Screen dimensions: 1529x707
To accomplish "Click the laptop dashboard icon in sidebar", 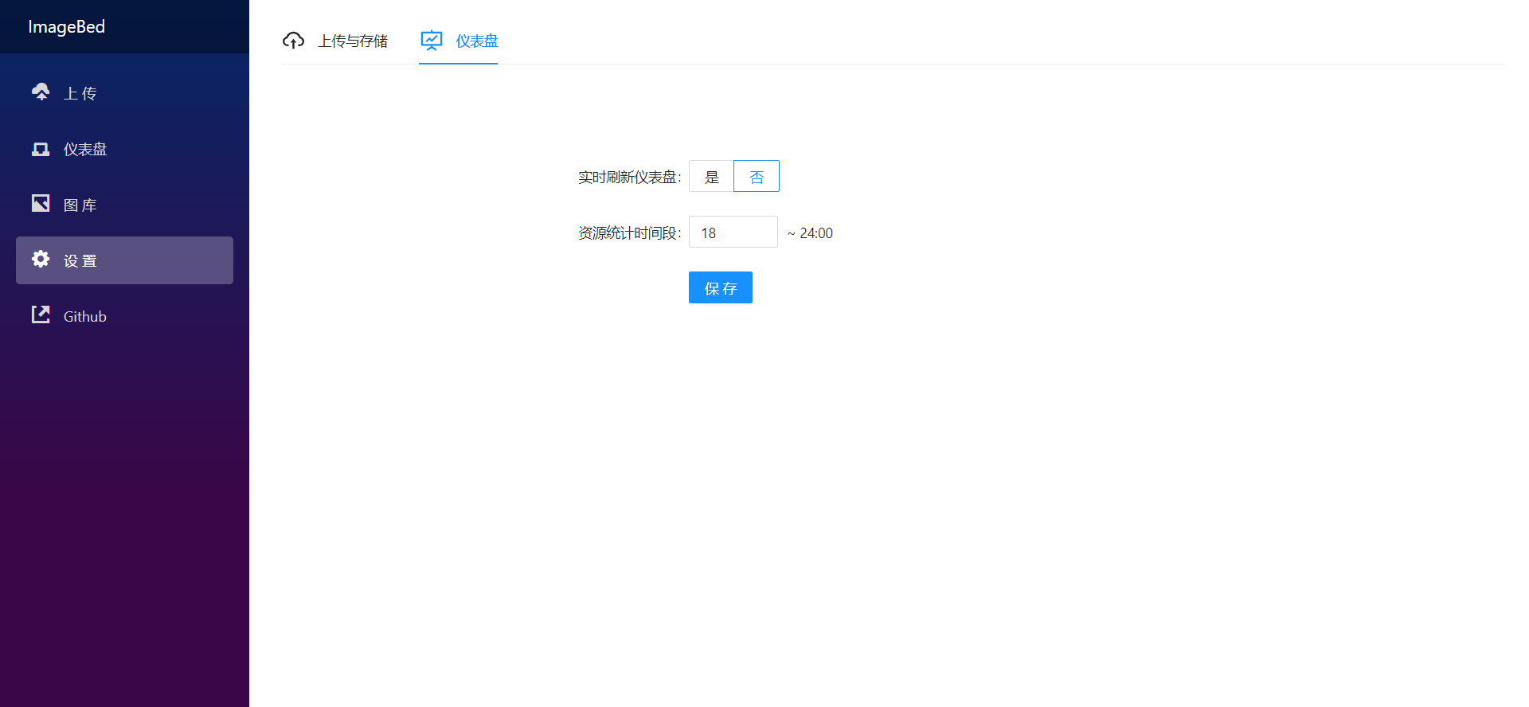I will (41, 149).
